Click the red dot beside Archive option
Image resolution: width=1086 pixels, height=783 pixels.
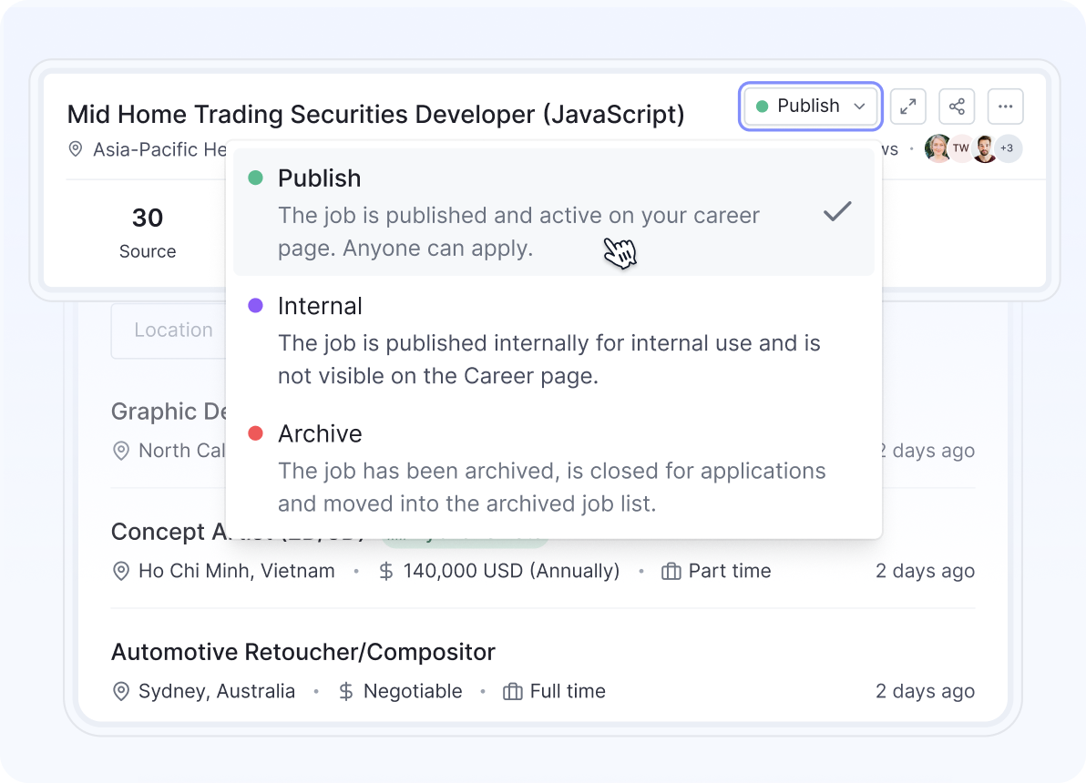point(256,433)
